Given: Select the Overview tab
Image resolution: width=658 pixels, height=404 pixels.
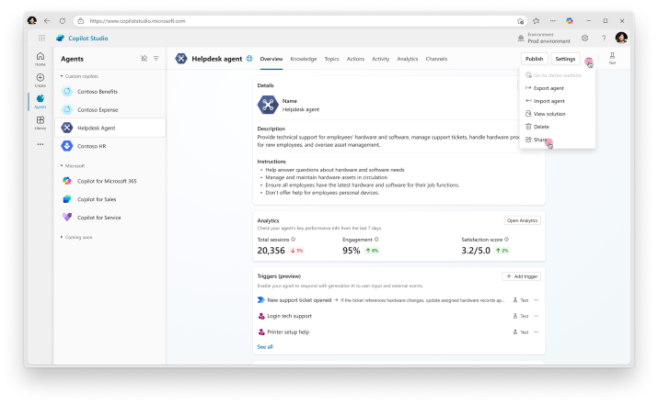Looking at the screenshot, I should point(271,59).
